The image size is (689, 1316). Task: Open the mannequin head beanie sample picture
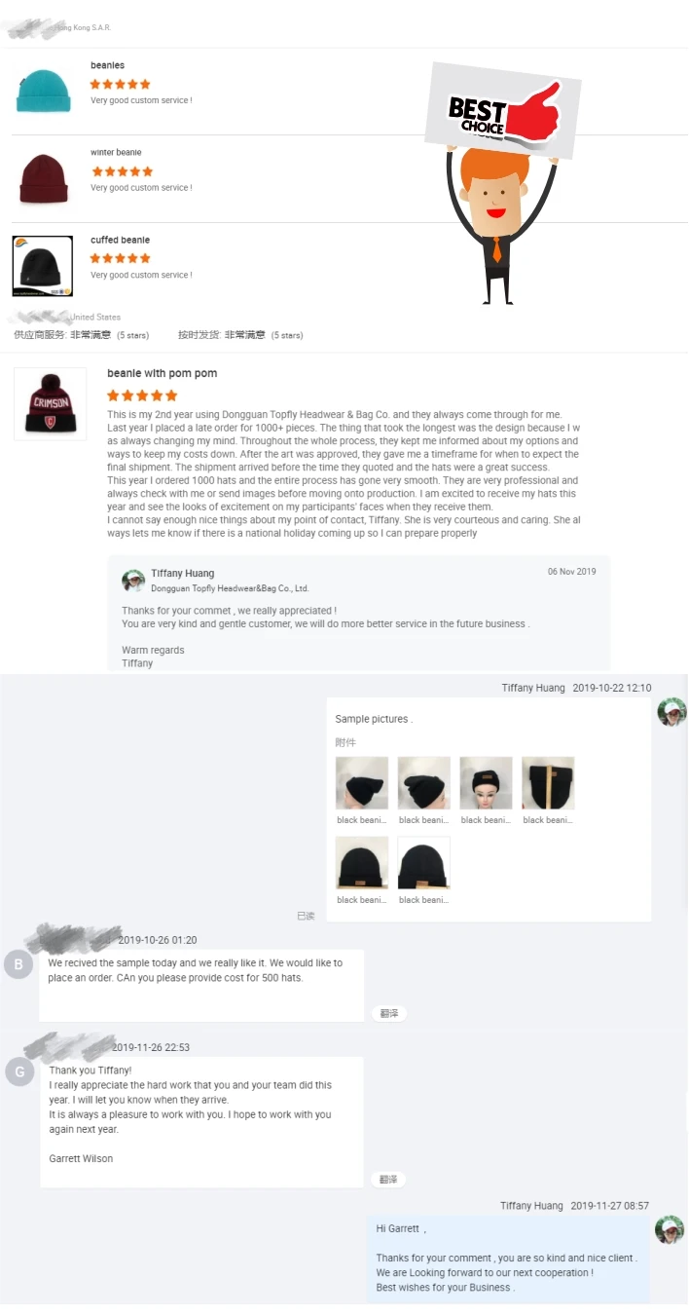click(x=486, y=783)
